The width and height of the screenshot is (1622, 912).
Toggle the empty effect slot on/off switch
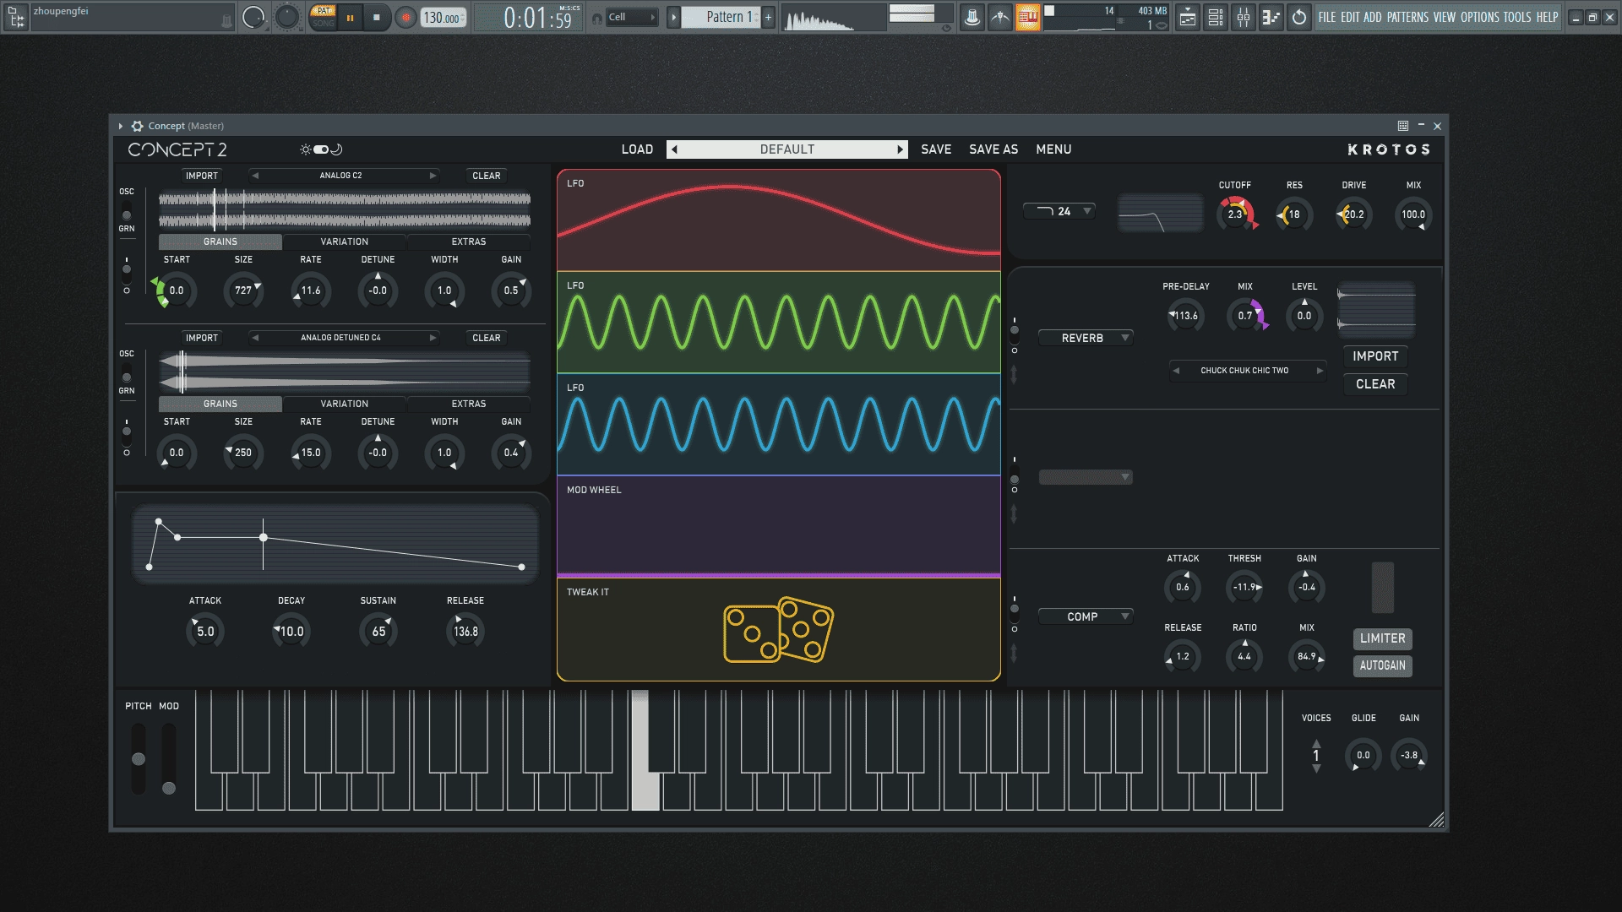pos(1015,474)
